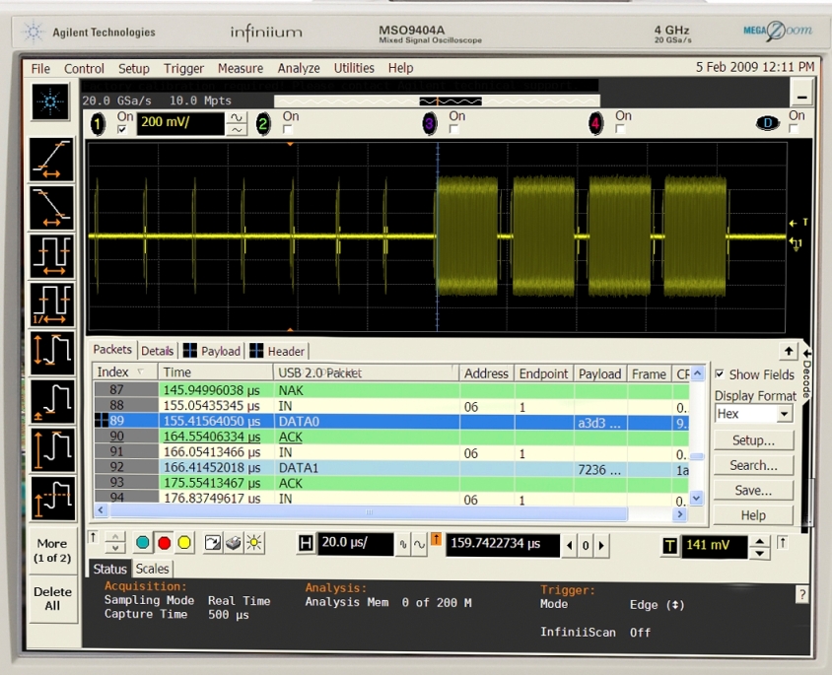The image size is (832, 675).
Task: Click the printer icon in bottom toolbar
Action: click(233, 543)
